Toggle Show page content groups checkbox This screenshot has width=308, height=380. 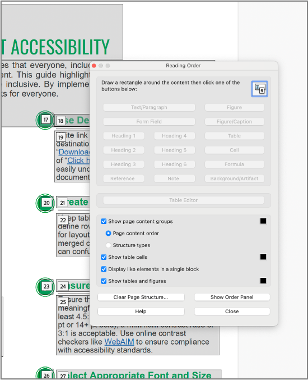click(104, 221)
